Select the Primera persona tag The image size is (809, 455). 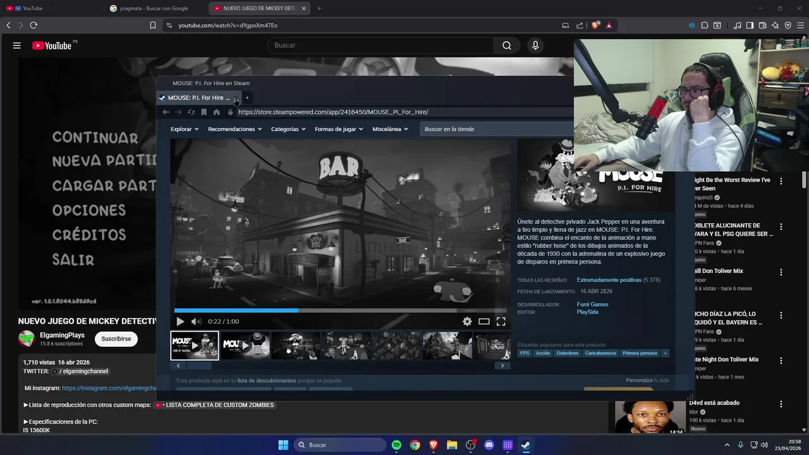tap(640, 353)
